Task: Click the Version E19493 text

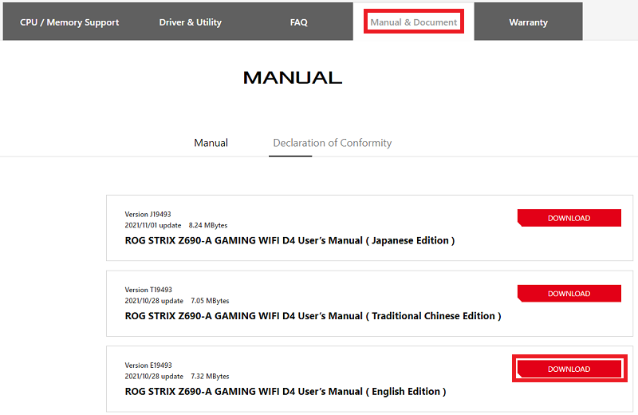Action: 148,366
